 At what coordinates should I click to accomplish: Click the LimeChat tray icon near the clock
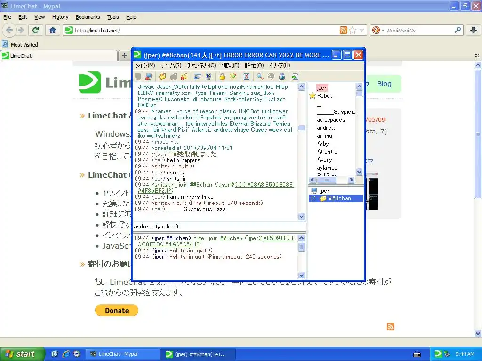pyautogui.click(x=438, y=354)
